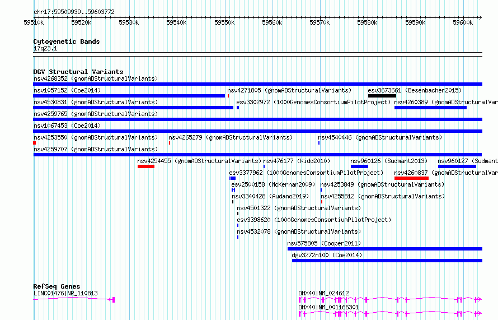
Task: Click the 59520k ruler position
Action: (x=81, y=22)
